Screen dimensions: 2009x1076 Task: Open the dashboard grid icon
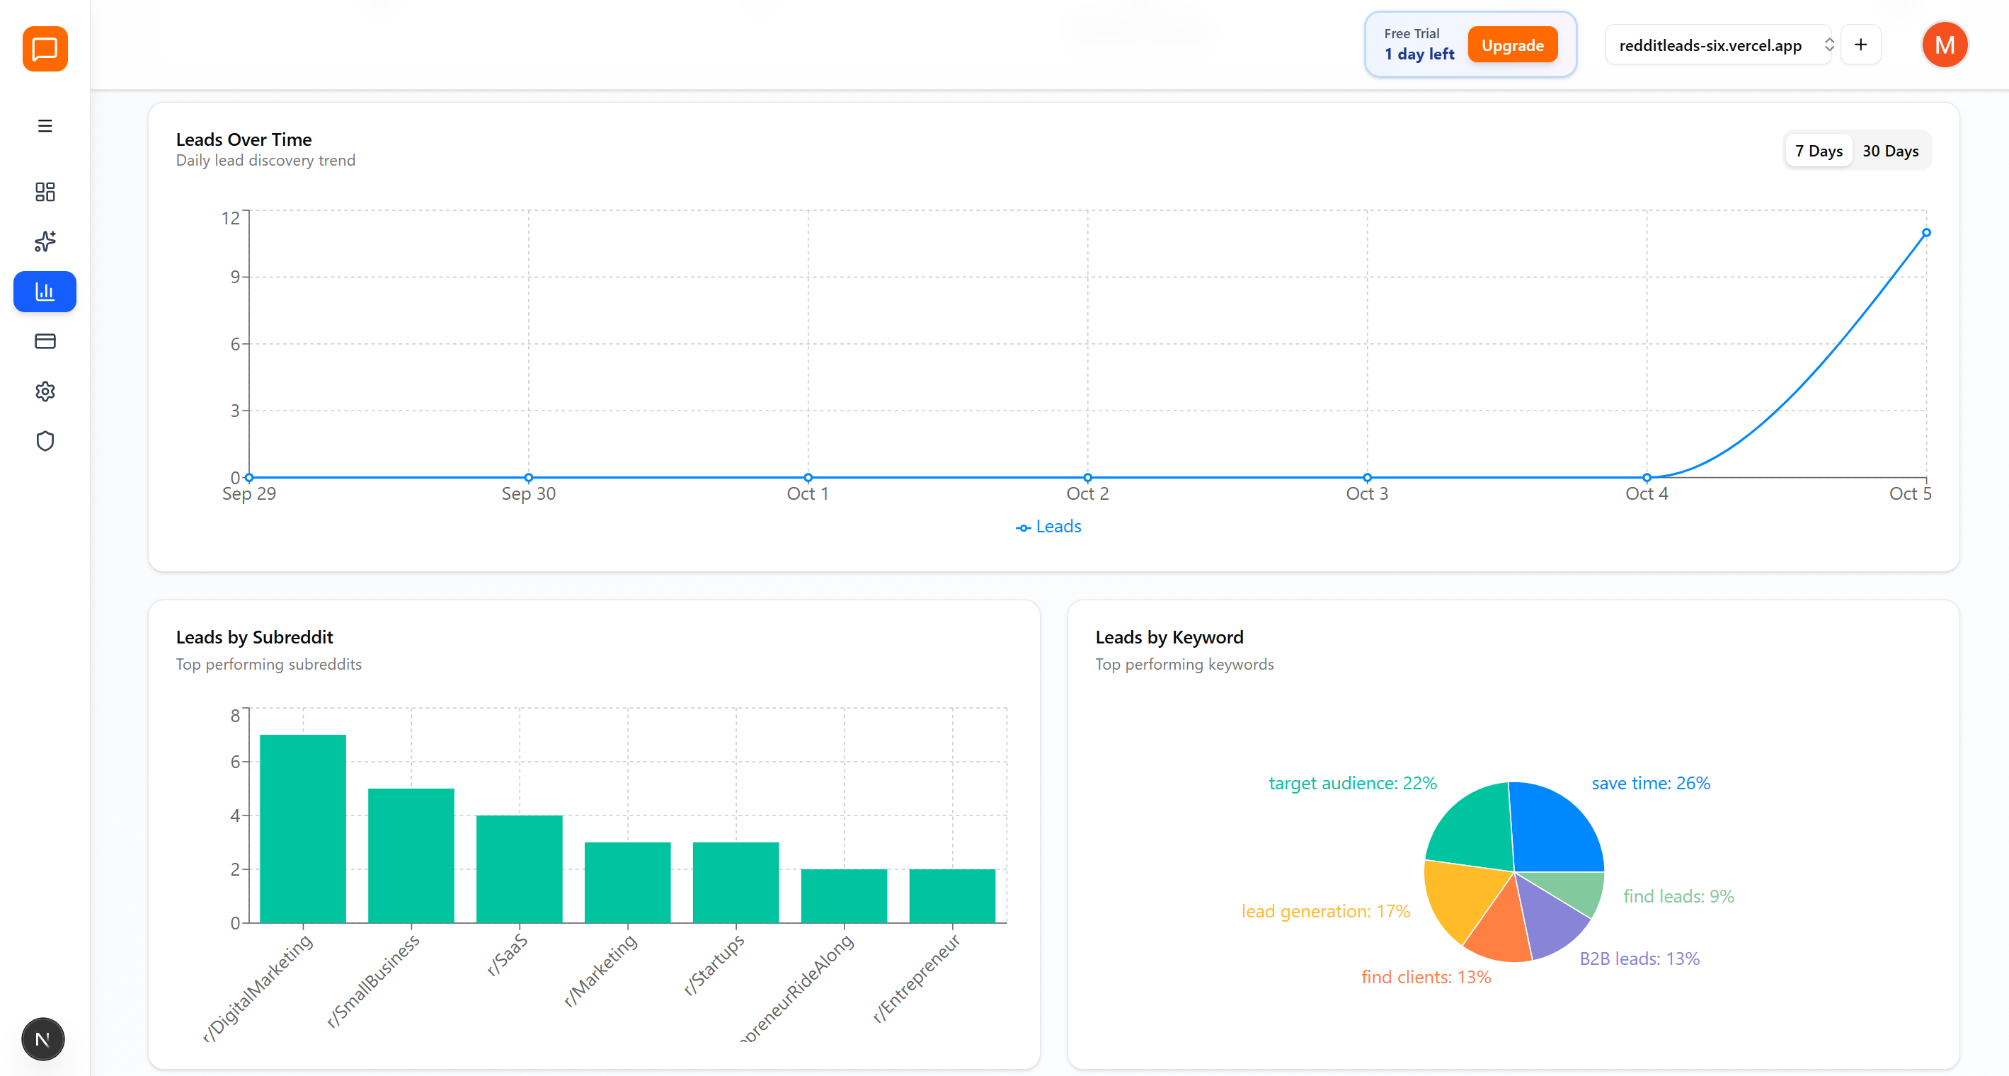pos(45,192)
